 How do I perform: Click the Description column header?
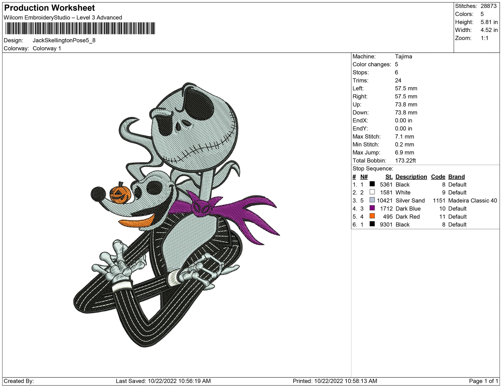coord(411,177)
